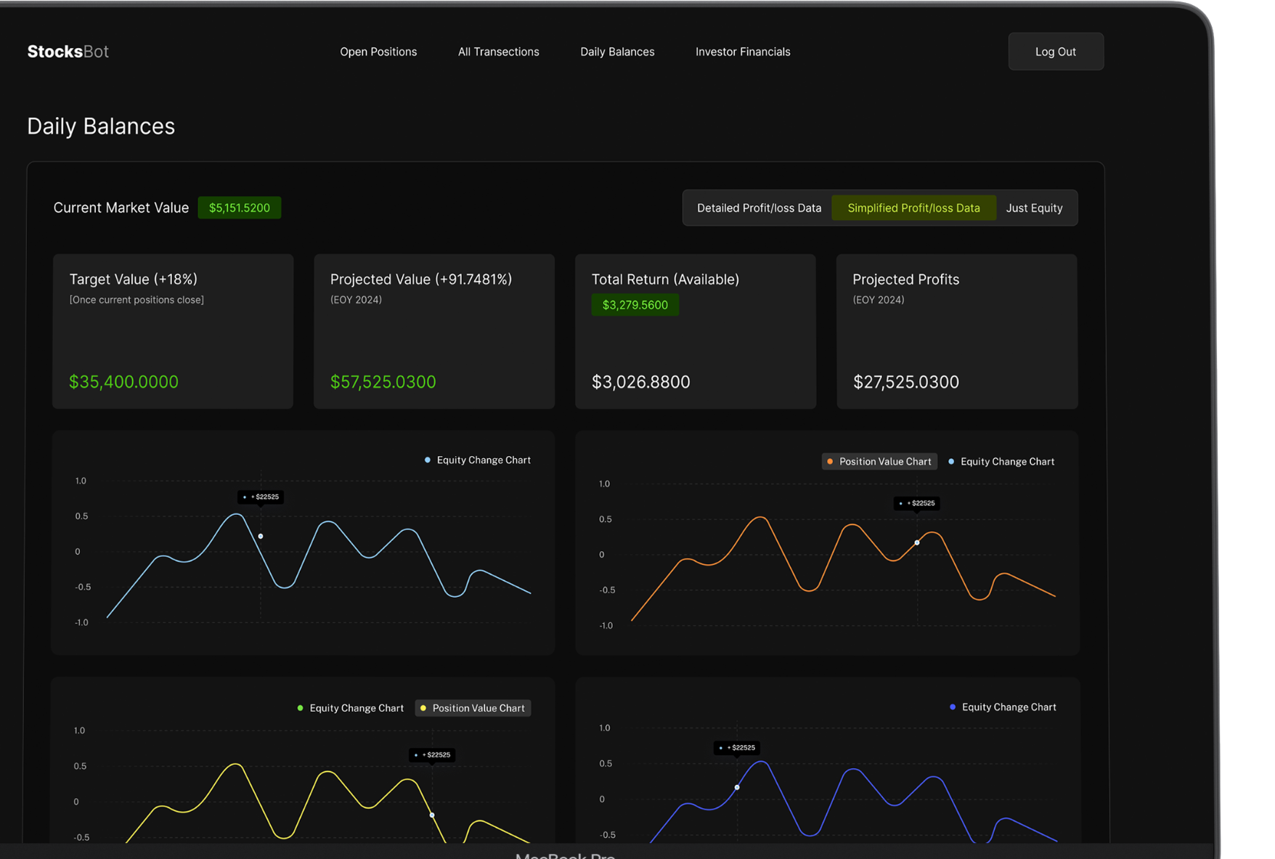Click the $5,151.5200 market value badge
This screenshot has height=859, width=1275.
(x=240, y=208)
